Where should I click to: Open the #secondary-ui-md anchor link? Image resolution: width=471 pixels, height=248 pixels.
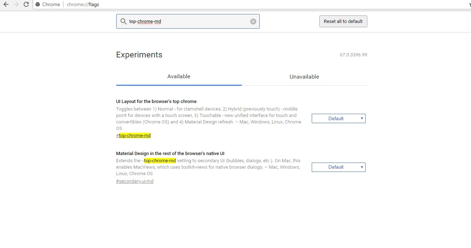tap(135, 181)
